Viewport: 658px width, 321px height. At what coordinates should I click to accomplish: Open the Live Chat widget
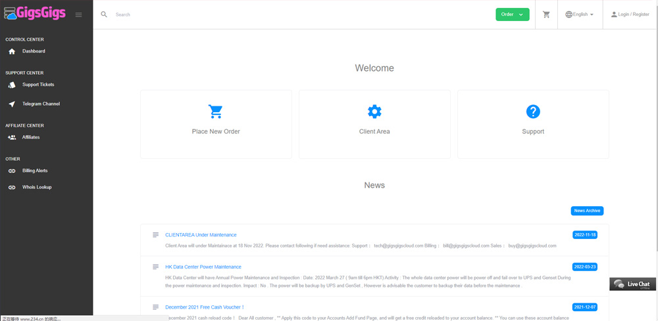pos(633,284)
